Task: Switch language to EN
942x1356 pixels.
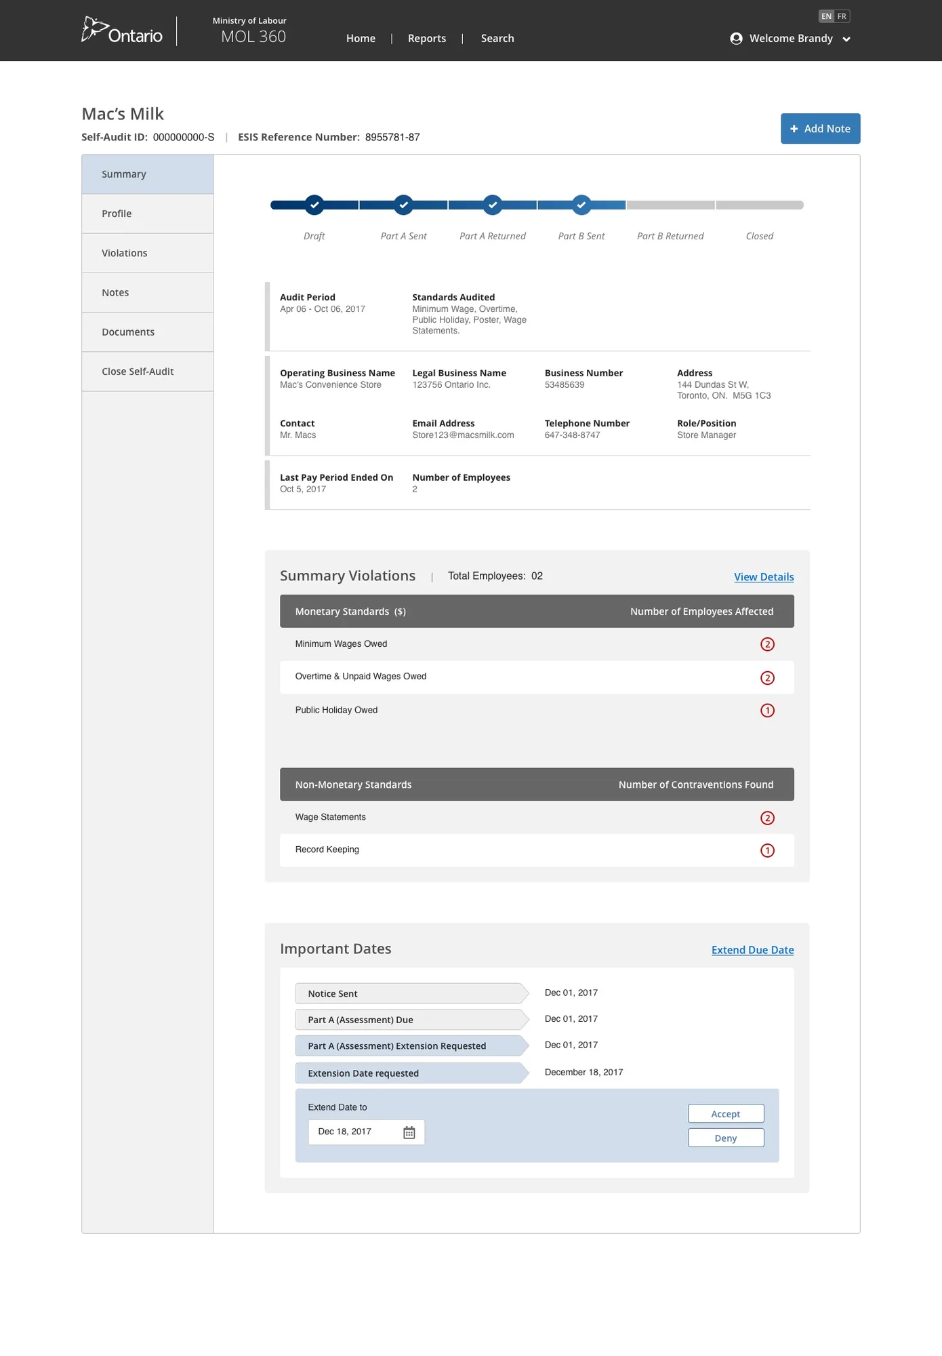Action: point(826,16)
